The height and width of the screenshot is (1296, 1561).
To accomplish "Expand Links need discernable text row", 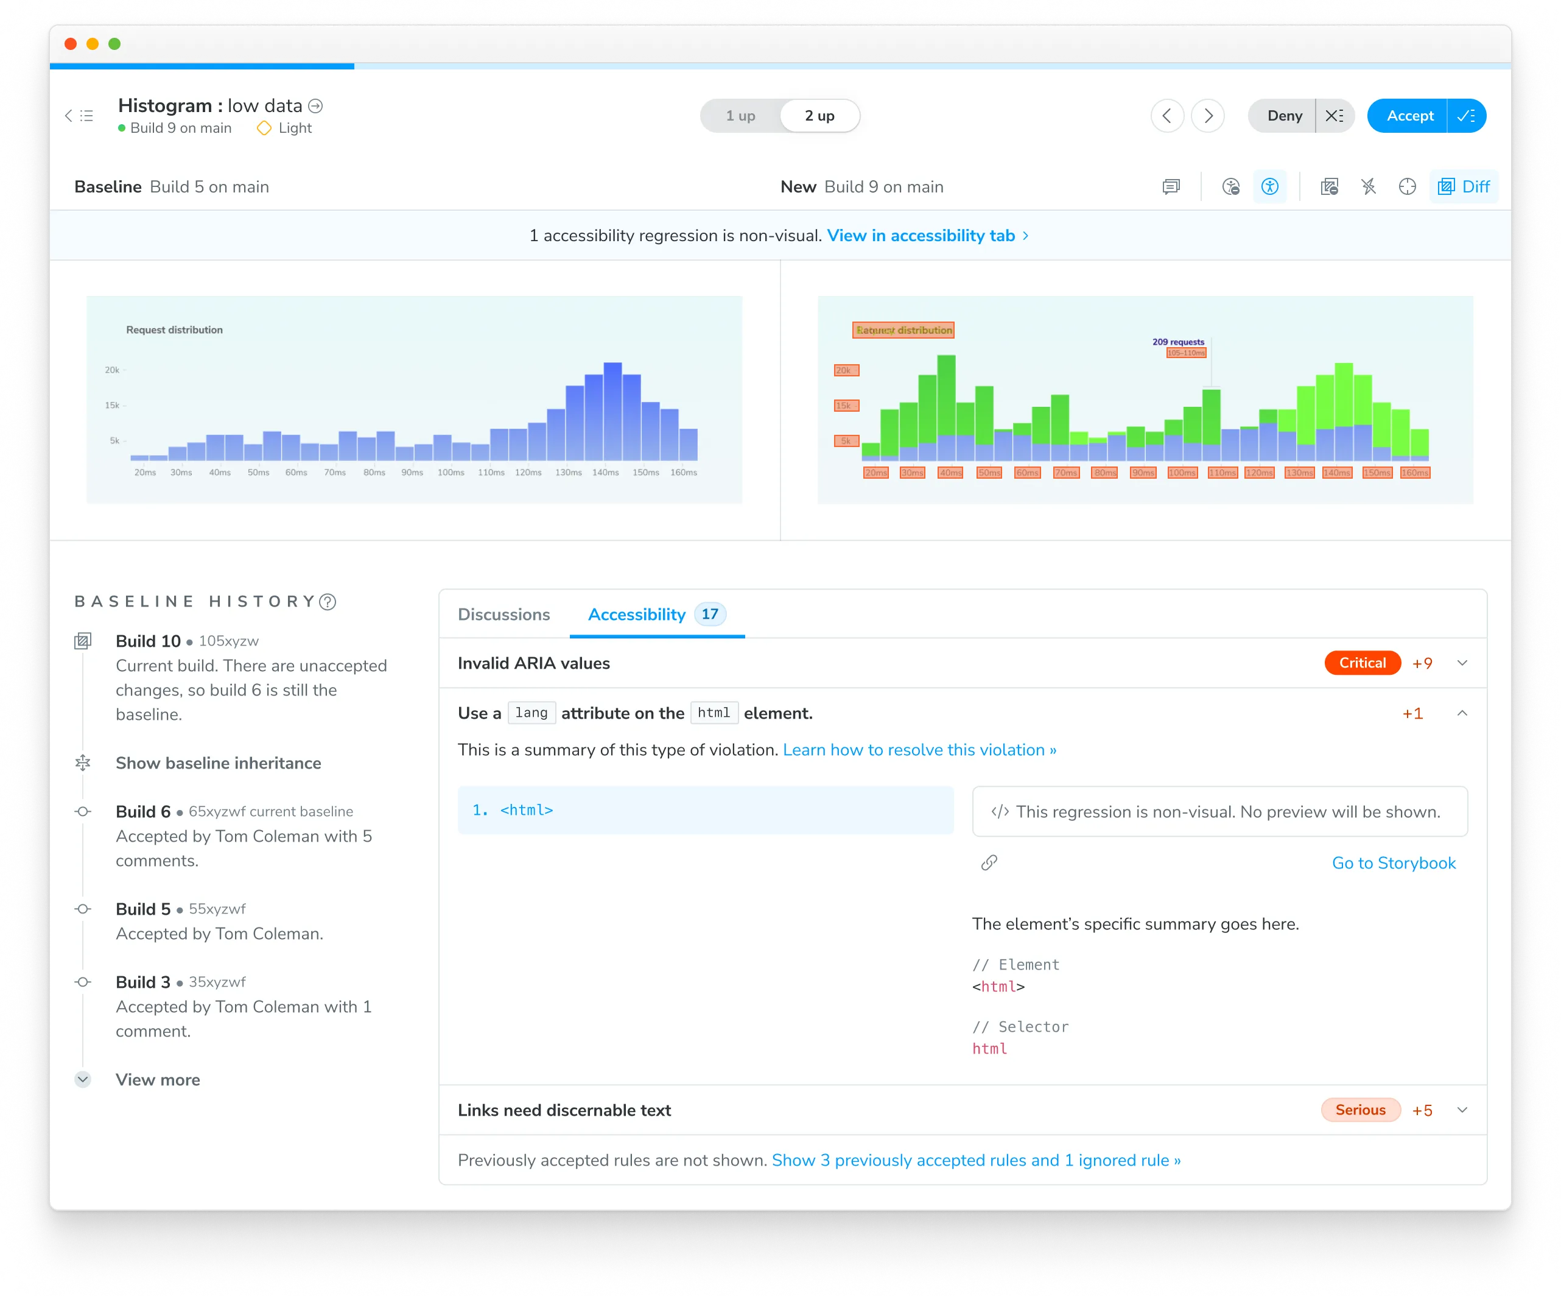I will tap(1461, 1110).
